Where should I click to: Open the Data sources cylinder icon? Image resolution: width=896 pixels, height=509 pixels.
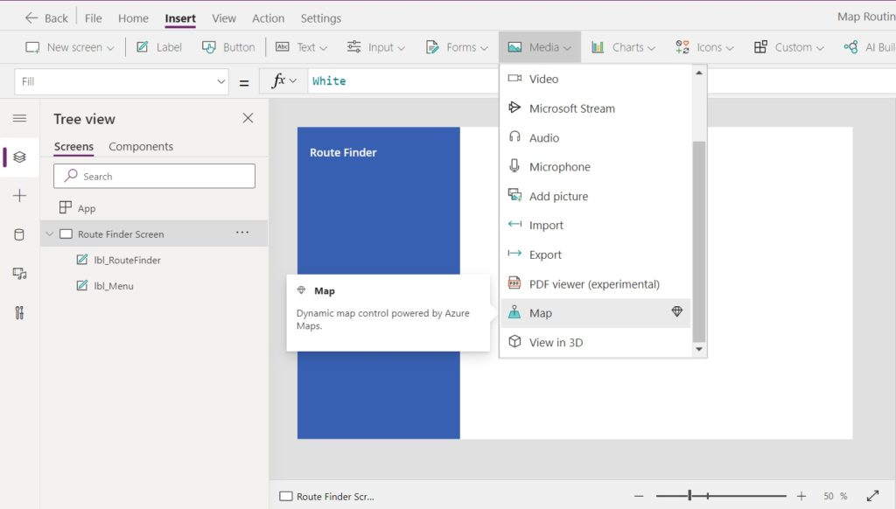click(19, 234)
